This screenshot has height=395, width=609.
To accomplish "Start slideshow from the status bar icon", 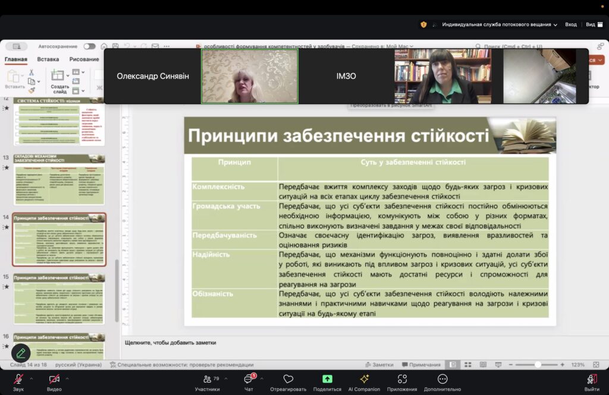I will pyautogui.click(x=498, y=365).
